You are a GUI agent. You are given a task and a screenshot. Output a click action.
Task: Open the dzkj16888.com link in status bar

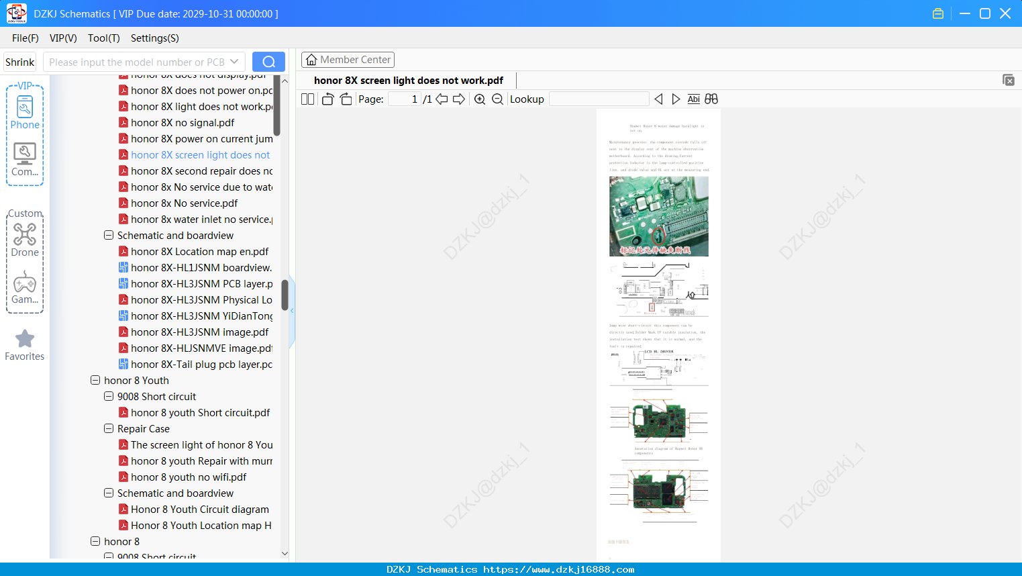click(559, 569)
